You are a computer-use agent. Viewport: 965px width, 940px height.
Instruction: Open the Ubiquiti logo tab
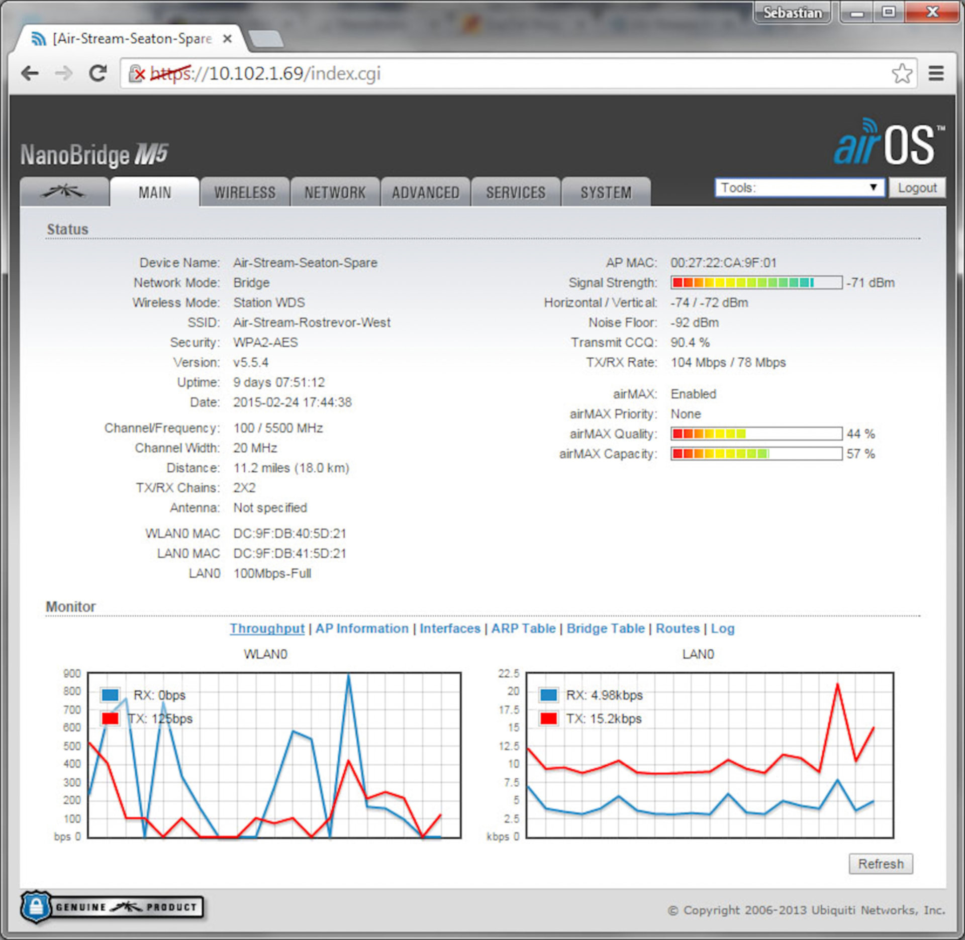point(64,191)
